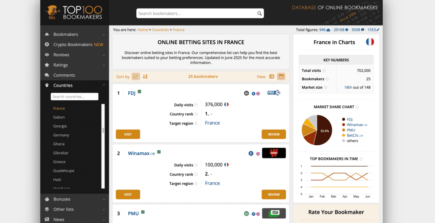Click the Top100 Bookmakers logo
Screen dimensions: 435x223
pos(74,12)
